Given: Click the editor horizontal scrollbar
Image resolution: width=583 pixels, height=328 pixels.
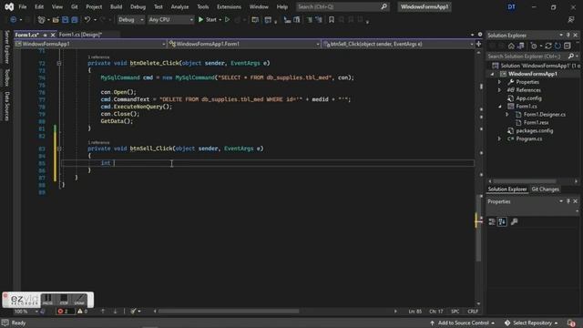Looking at the screenshot, I should (x=229, y=312).
